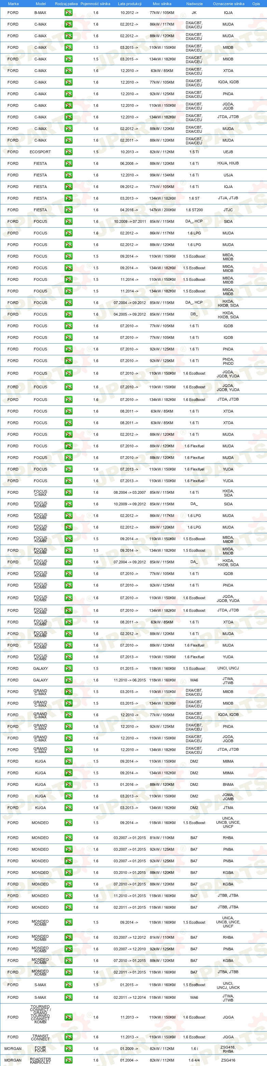
Task: Select production years 02.2011 -> 12.2014
Action: (129, 997)
